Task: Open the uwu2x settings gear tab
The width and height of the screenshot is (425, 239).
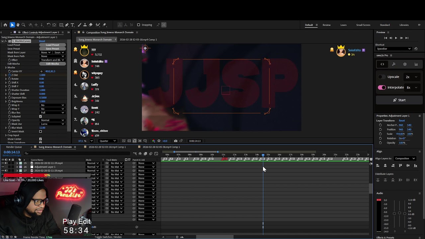Action: [x=405, y=64]
